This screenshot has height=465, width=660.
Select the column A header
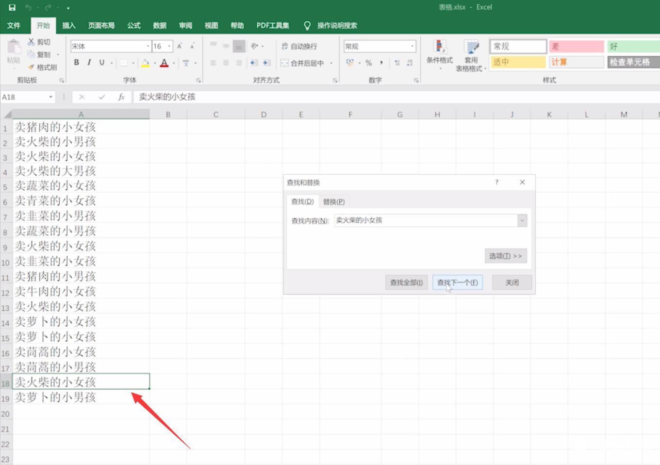(x=81, y=115)
